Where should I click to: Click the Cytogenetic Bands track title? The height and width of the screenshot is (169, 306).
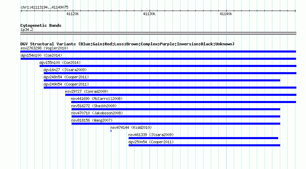point(41,25)
